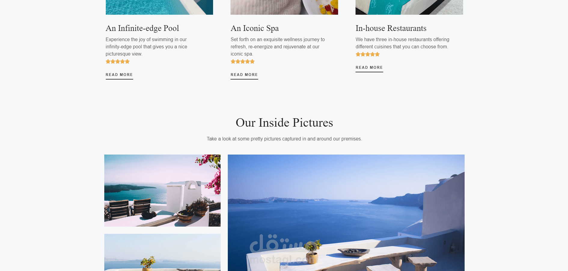Image resolution: width=568 pixels, height=271 pixels.
Task: Open the restaurant image above In-house Restaurants
Action: point(409,7)
